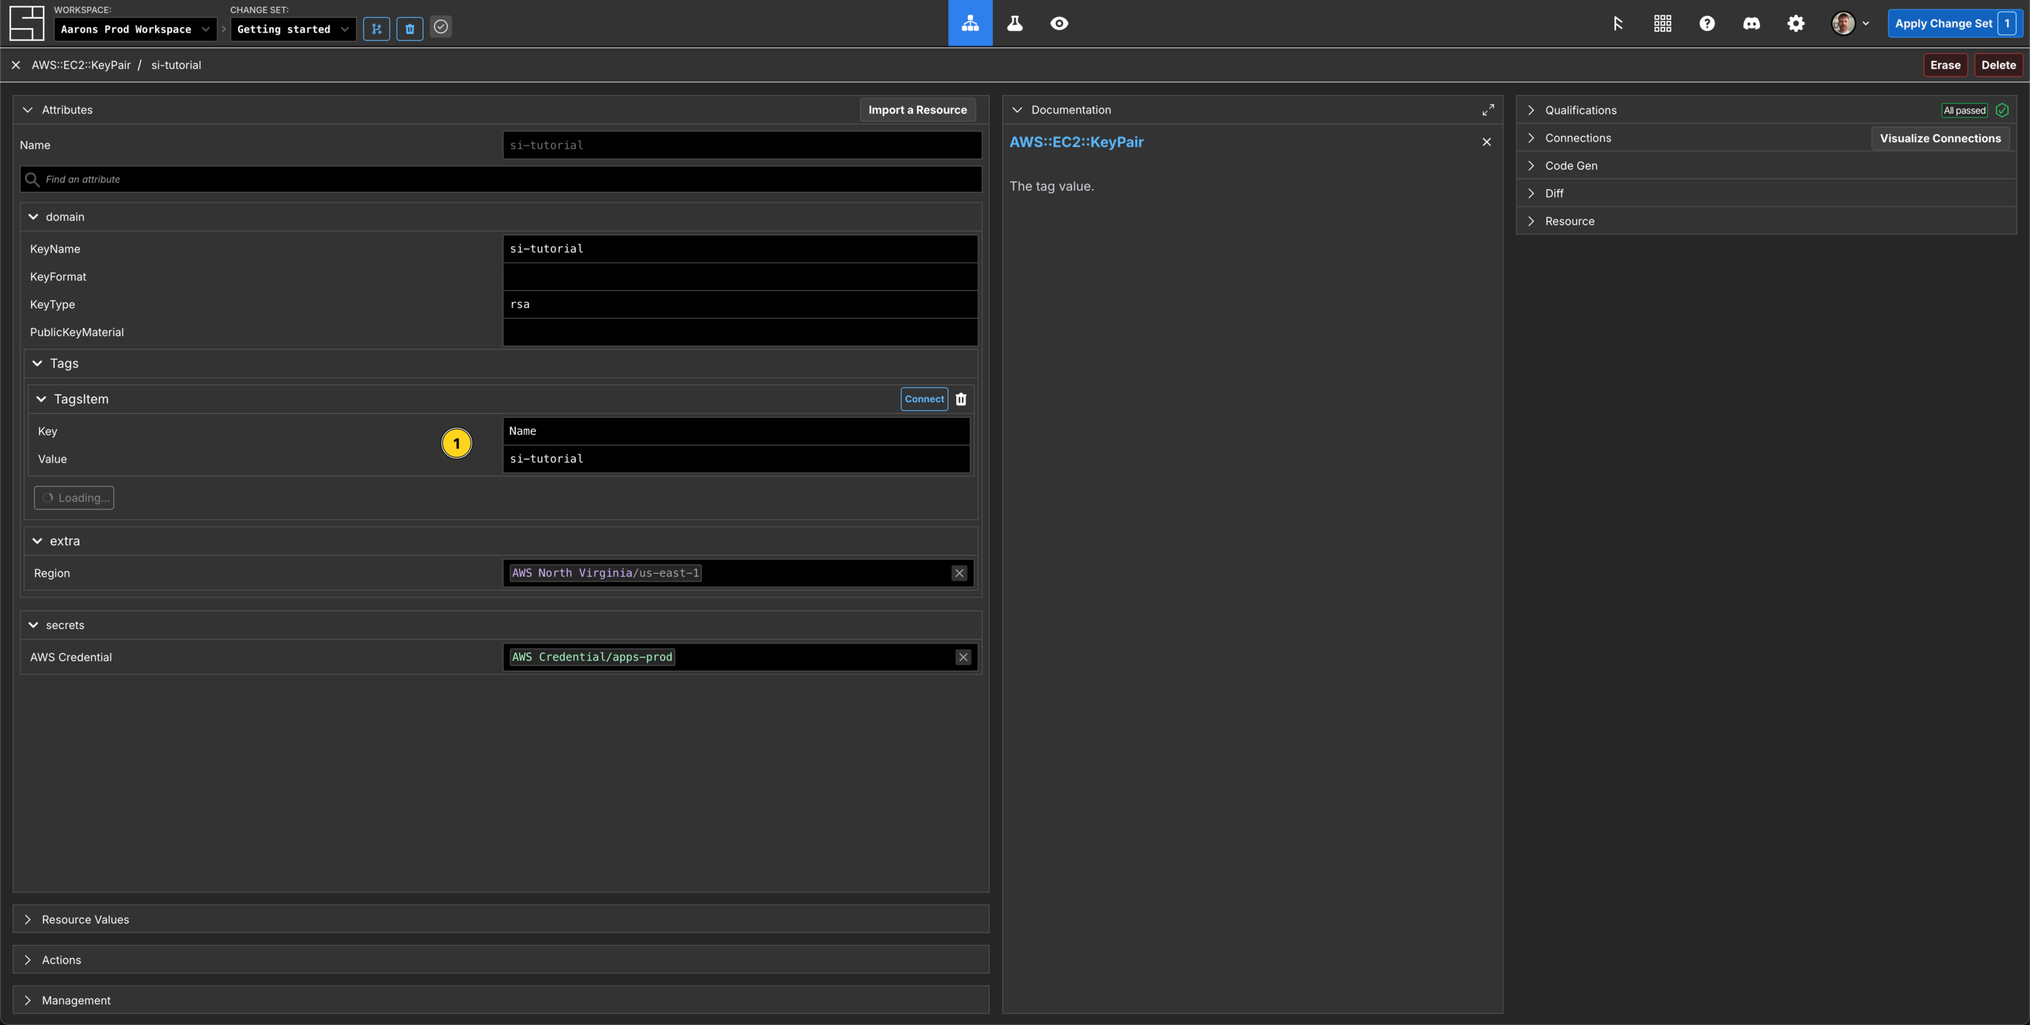Open the Workspace dropdown
The height and width of the screenshot is (1025, 2030).
coord(135,29)
